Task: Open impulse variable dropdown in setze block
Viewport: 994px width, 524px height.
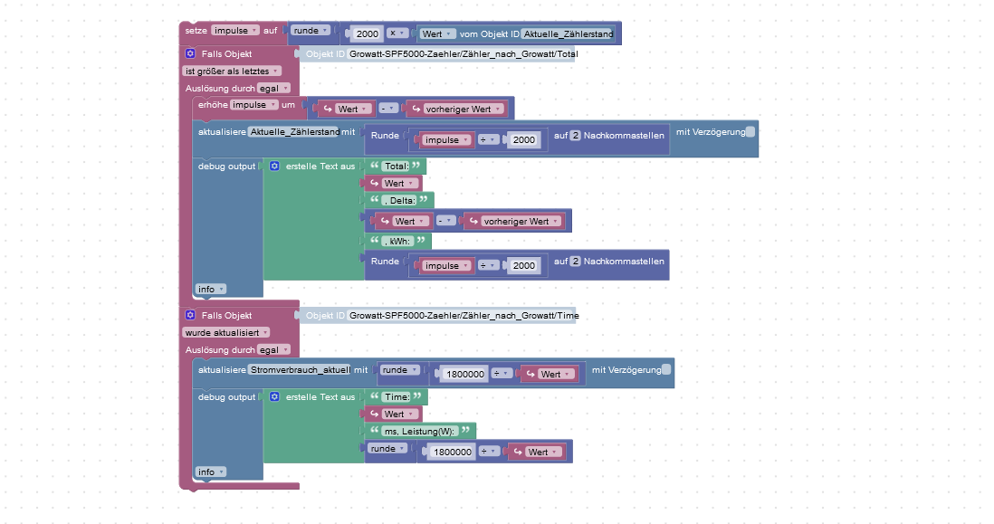Action: click(235, 31)
